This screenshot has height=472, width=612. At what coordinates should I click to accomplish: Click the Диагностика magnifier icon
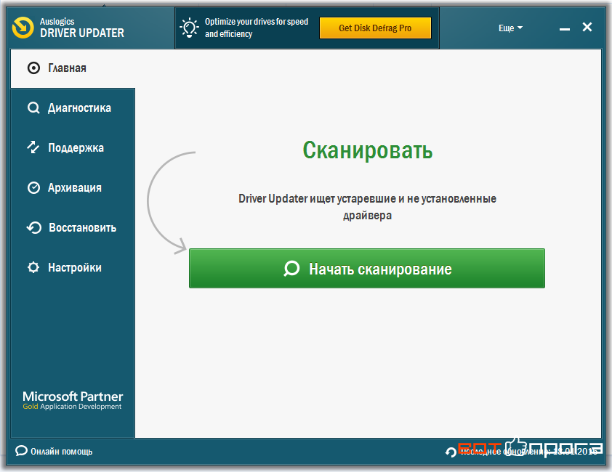point(33,108)
